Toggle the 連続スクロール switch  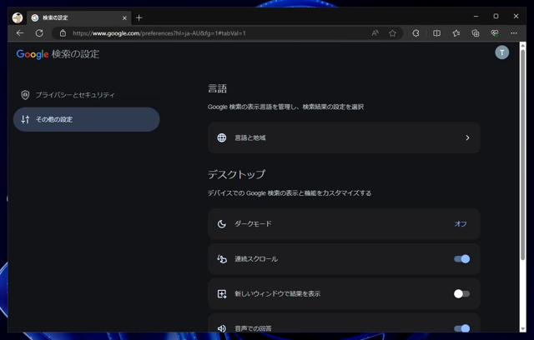tap(461, 259)
